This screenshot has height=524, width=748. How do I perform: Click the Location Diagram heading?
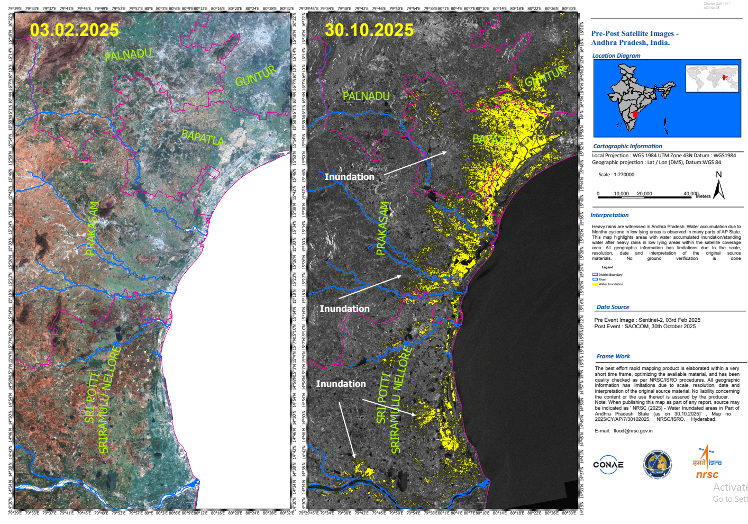tap(616, 56)
